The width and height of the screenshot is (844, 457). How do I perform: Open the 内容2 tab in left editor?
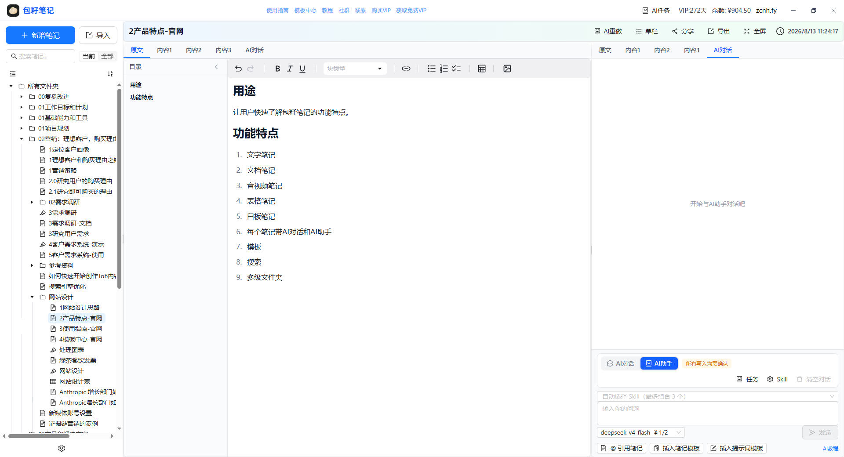point(194,50)
